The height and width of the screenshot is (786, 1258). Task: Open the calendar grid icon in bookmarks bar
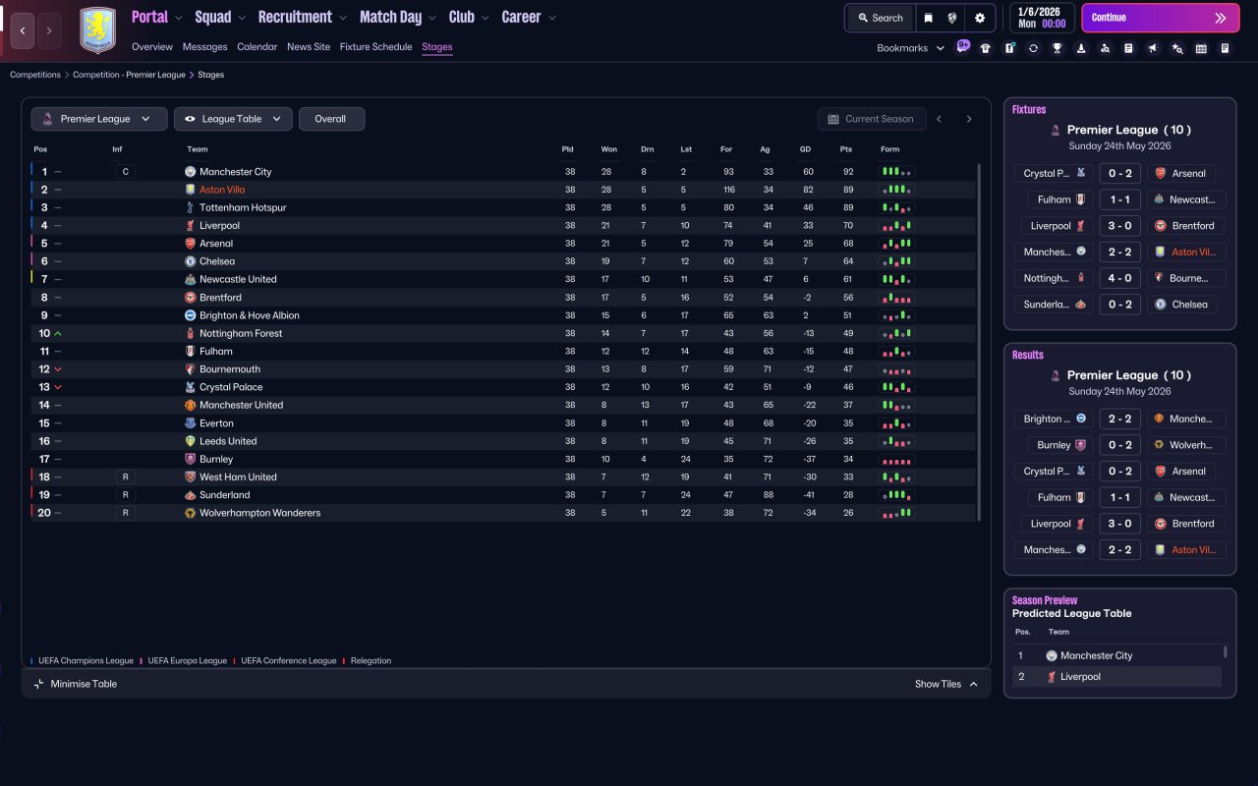click(1201, 48)
